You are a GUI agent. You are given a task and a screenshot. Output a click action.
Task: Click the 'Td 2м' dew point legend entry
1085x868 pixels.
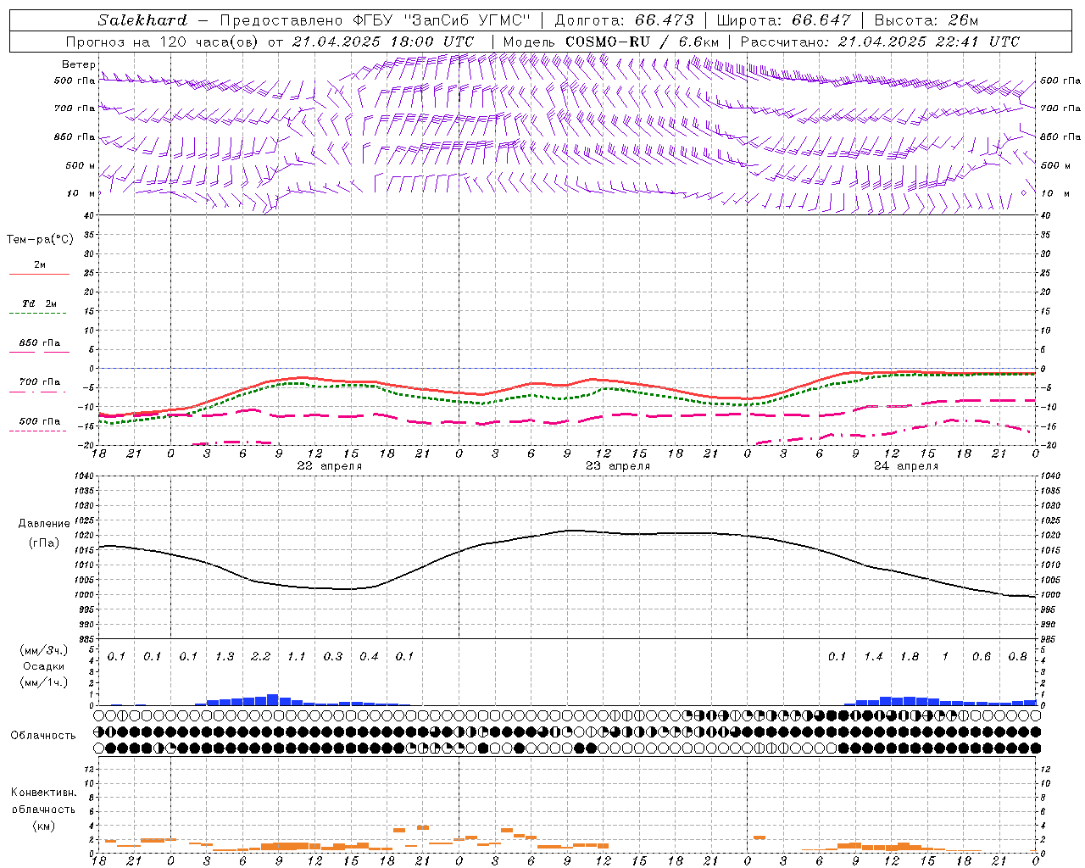(x=40, y=303)
